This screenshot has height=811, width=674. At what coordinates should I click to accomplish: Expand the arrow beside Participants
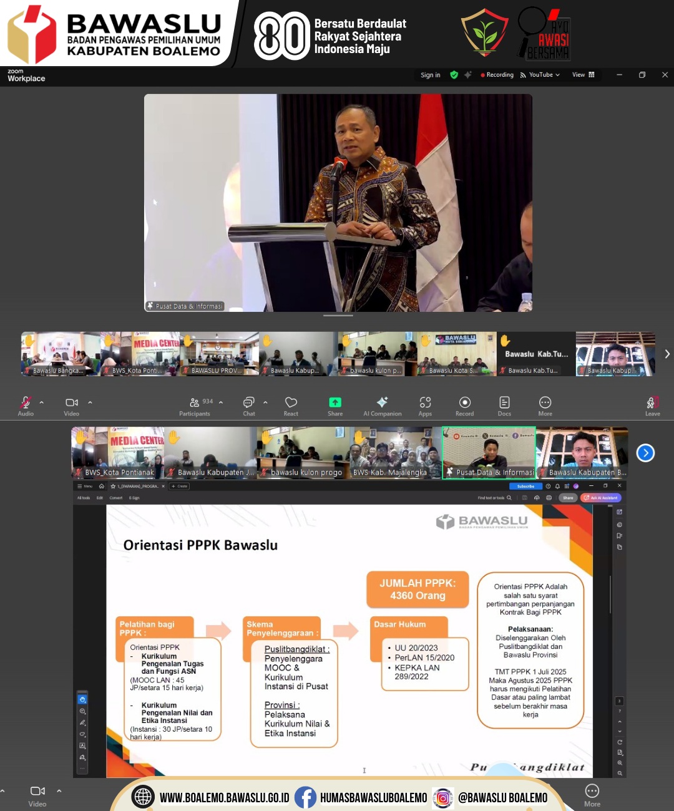[221, 402]
